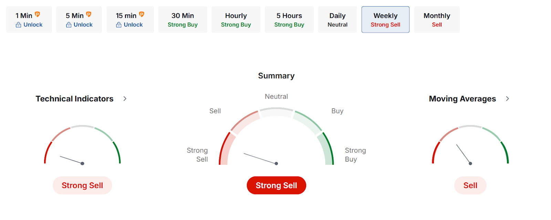
Task: Click the red Strong Sell summary button
Action: pyautogui.click(x=276, y=185)
